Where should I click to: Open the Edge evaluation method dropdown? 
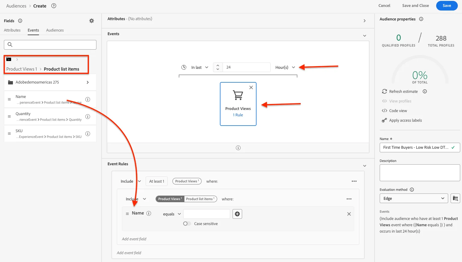[414, 198]
